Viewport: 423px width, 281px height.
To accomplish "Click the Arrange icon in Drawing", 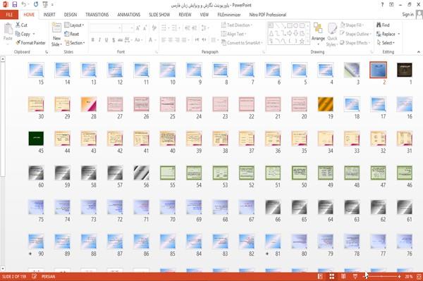I will point(318,28).
